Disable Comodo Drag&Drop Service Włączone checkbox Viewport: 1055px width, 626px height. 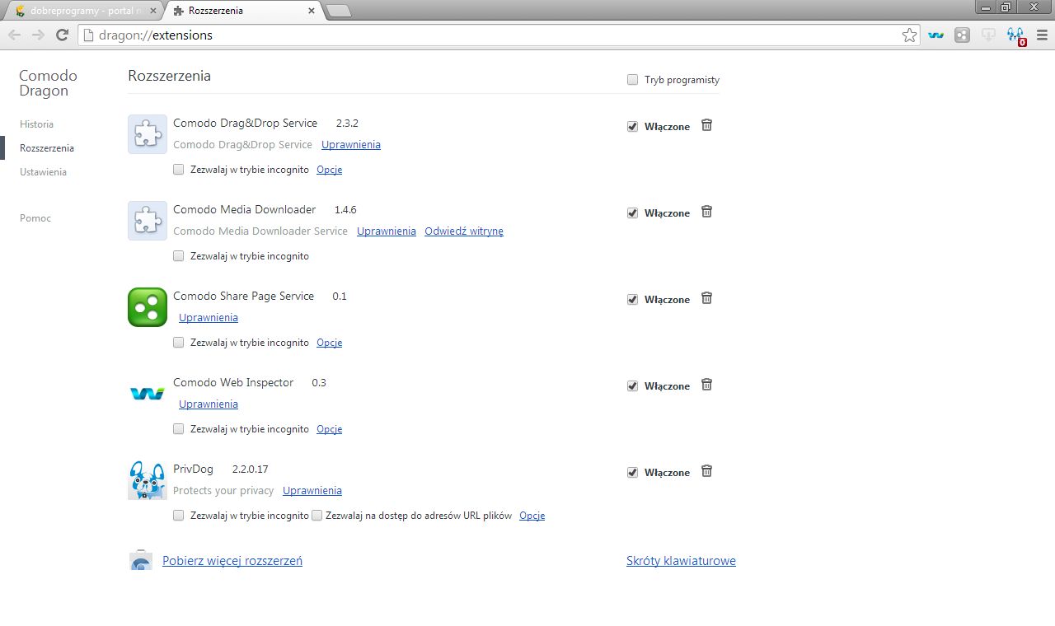pyautogui.click(x=633, y=127)
